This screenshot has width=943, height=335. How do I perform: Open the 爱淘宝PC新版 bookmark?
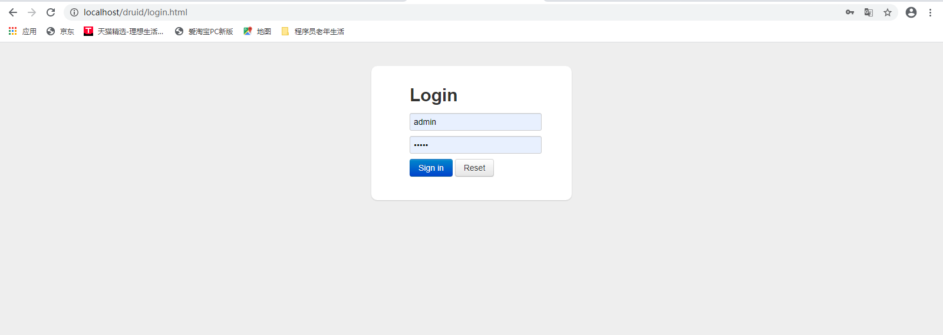[204, 31]
